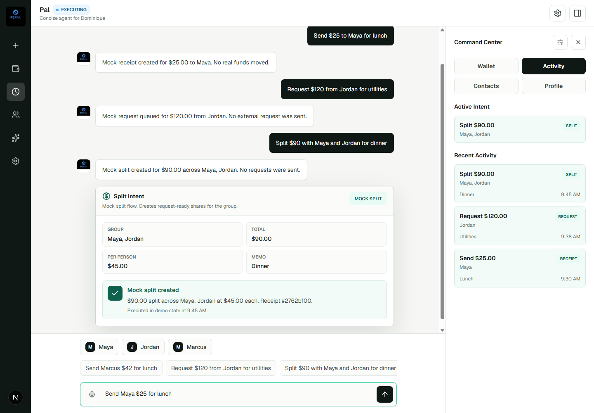The image size is (594, 413).
Task: Click the MOCK SPLIT badge
Action: (x=368, y=199)
